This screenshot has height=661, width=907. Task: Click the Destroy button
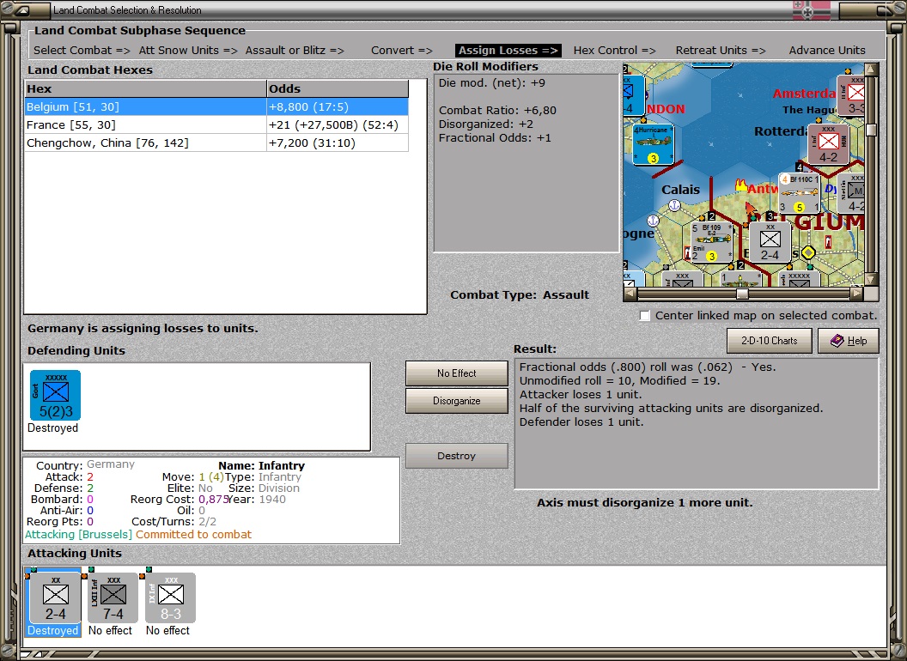456,456
